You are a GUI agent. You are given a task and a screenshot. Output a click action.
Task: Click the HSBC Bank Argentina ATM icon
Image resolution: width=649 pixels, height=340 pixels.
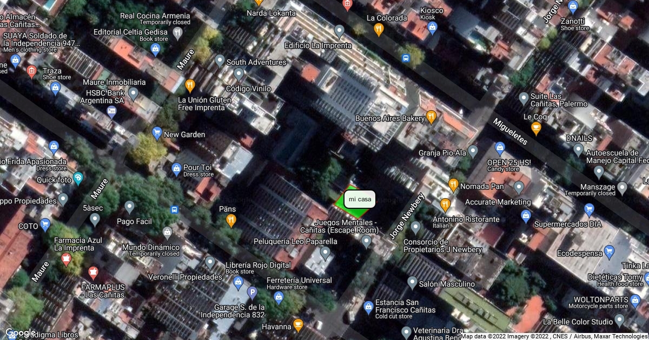111,112
